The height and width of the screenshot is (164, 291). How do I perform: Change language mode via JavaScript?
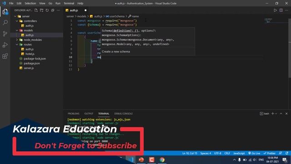(x=239, y=153)
